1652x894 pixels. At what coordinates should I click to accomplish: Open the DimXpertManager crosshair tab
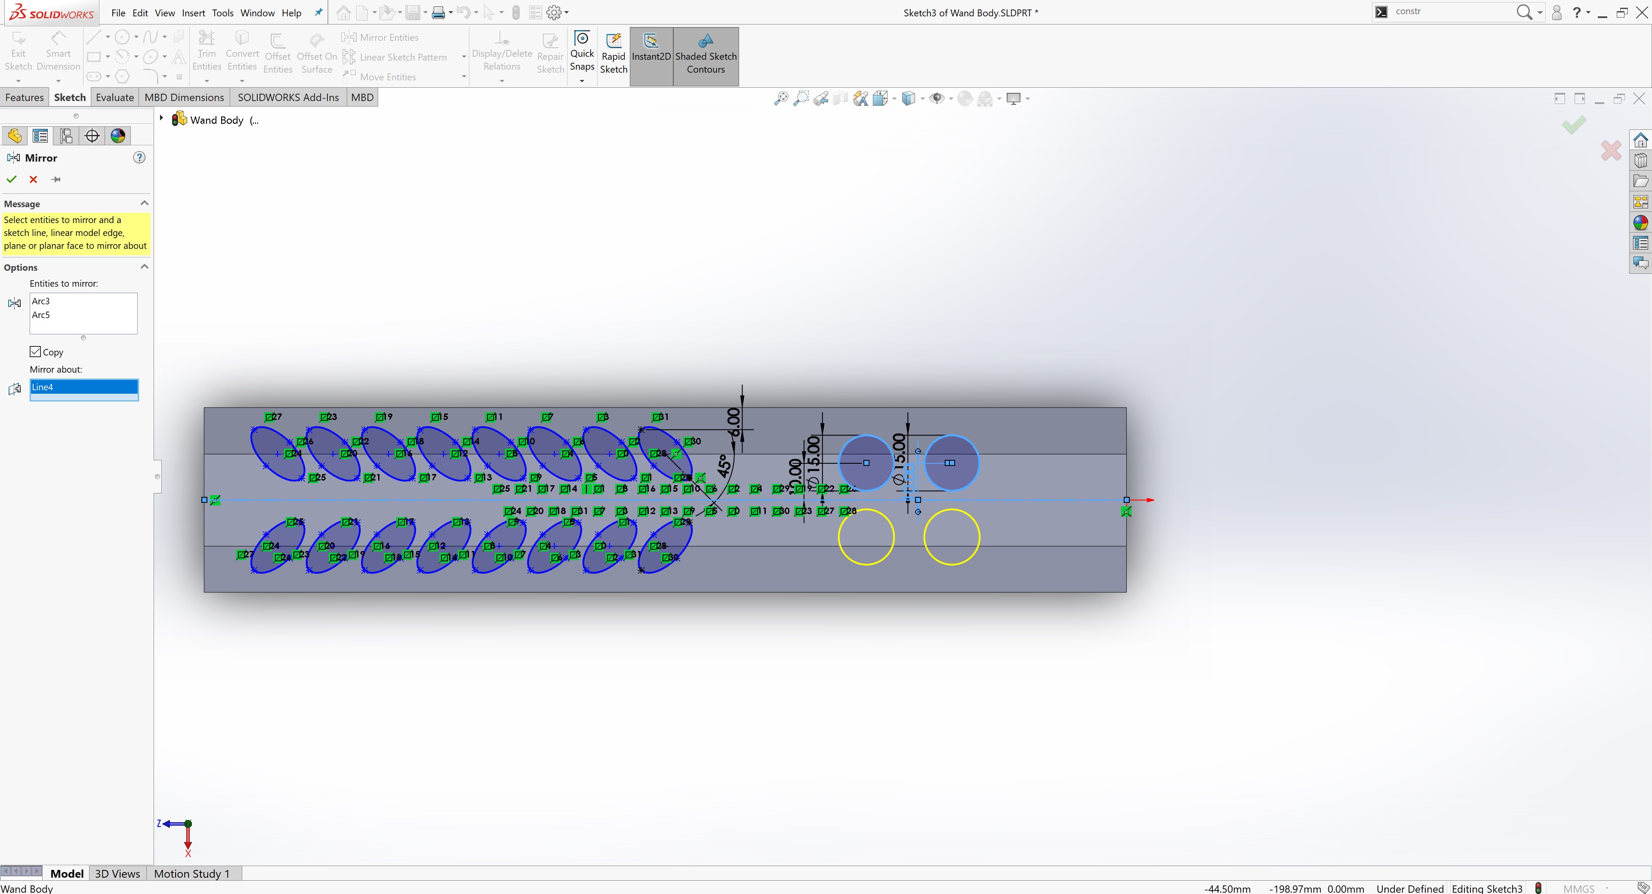point(92,136)
